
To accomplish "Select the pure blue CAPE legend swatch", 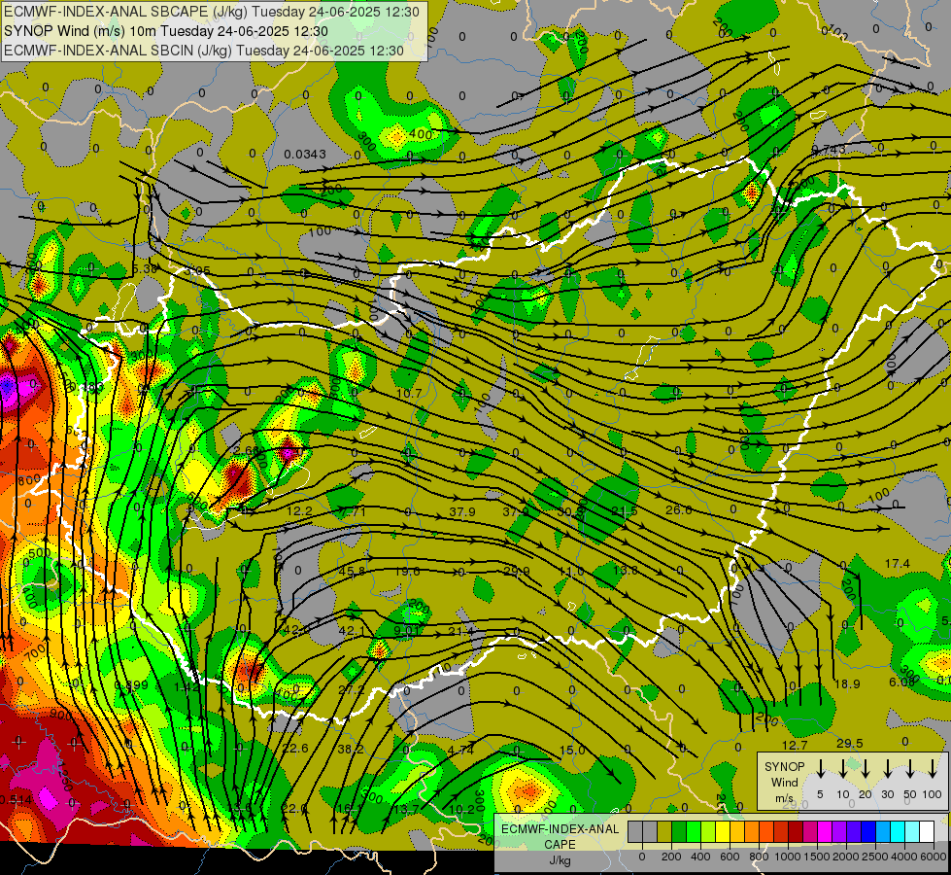I will coord(867,831).
